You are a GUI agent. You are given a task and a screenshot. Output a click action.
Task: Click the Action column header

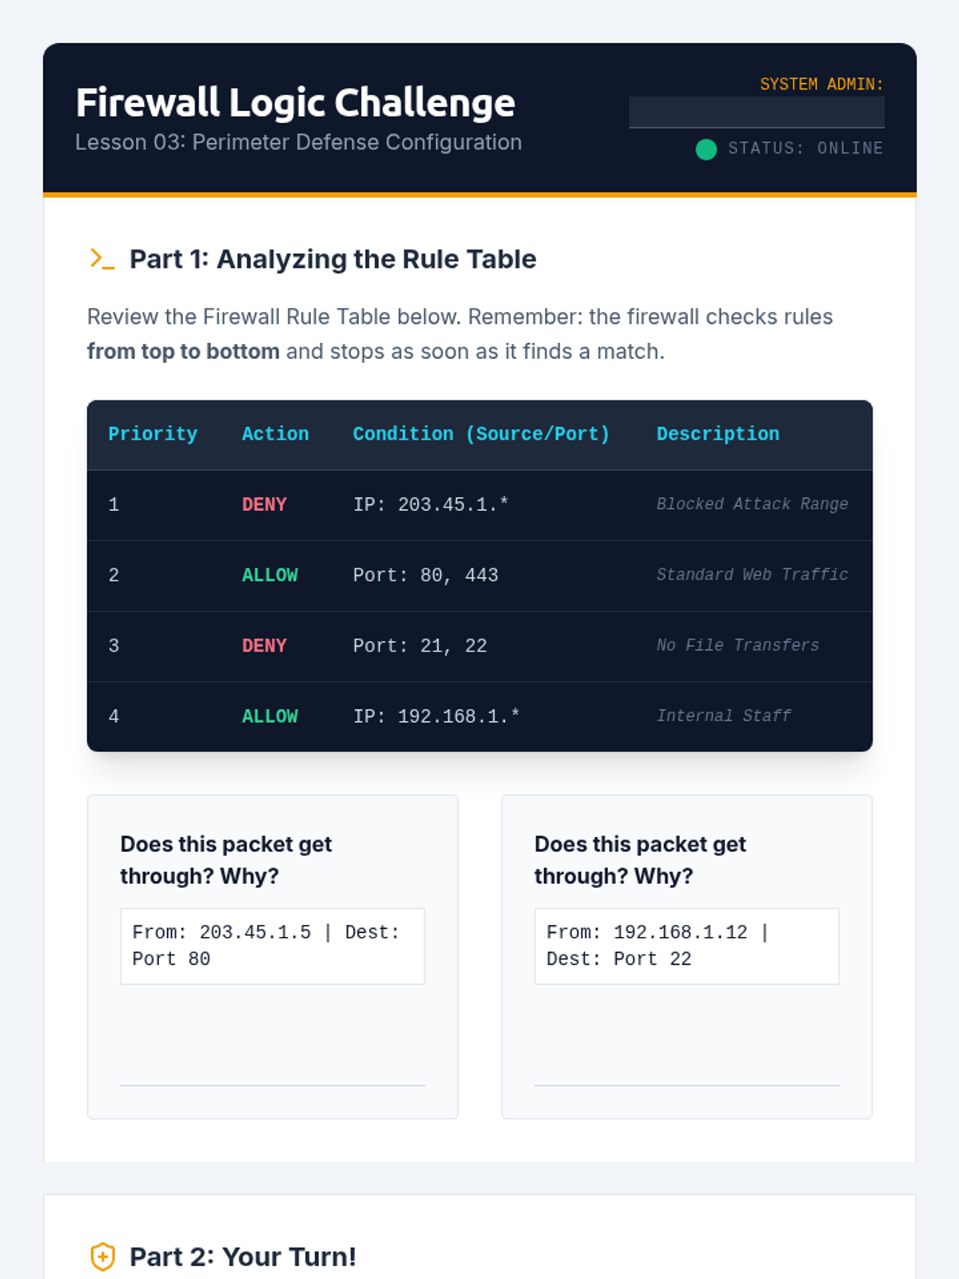click(x=275, y=434)
